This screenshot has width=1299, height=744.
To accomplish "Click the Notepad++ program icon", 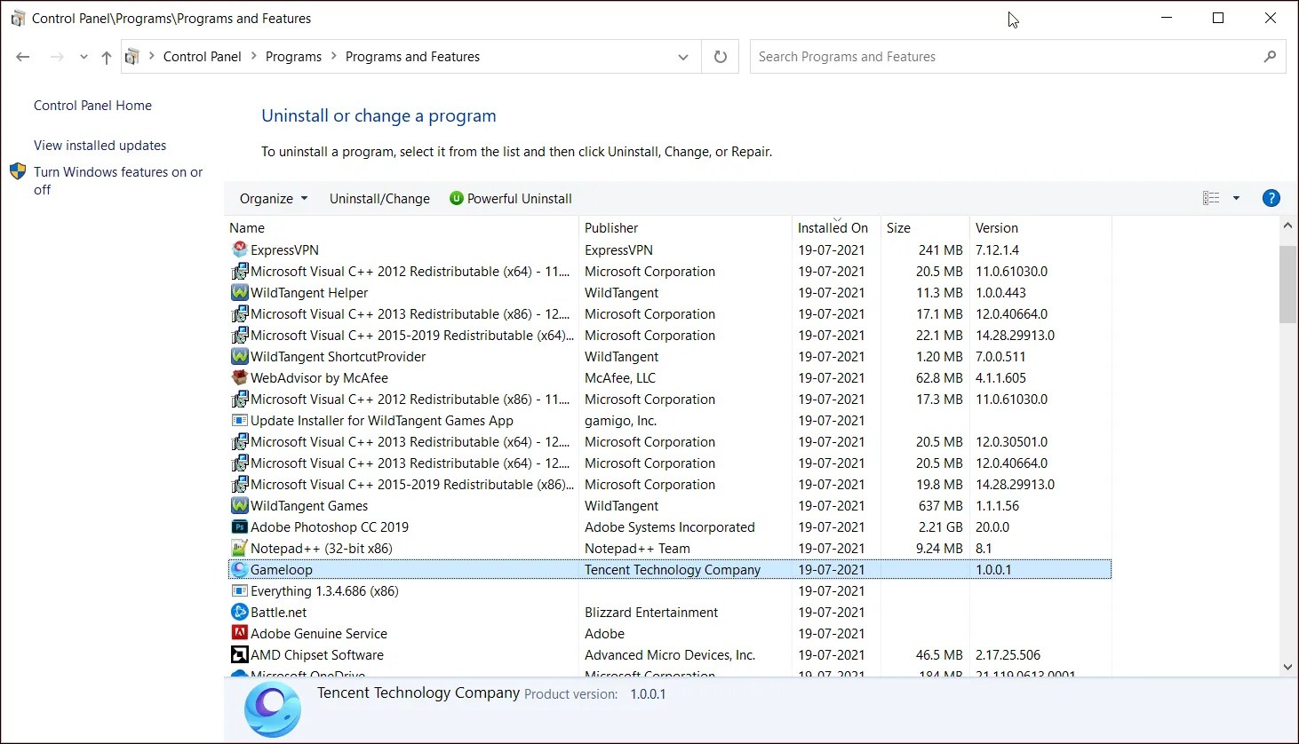I will coord(239,548).
